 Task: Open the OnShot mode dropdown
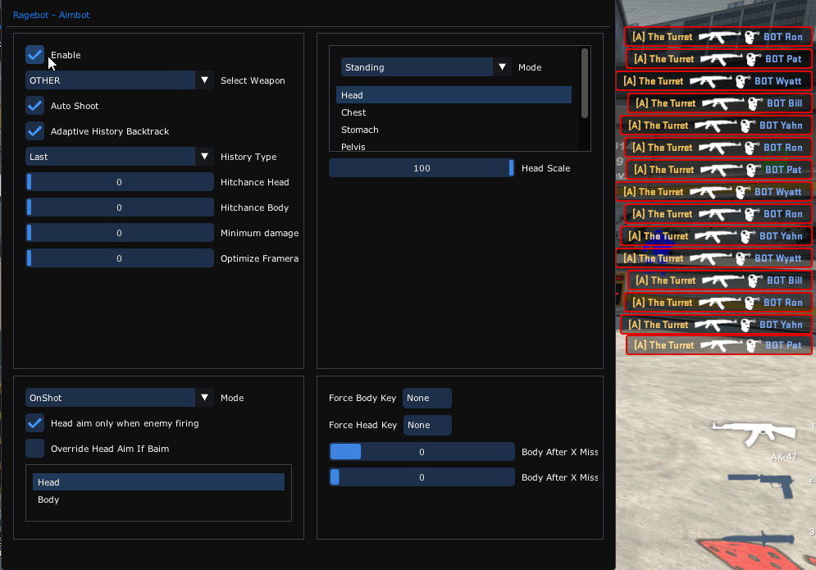(119, 398)
